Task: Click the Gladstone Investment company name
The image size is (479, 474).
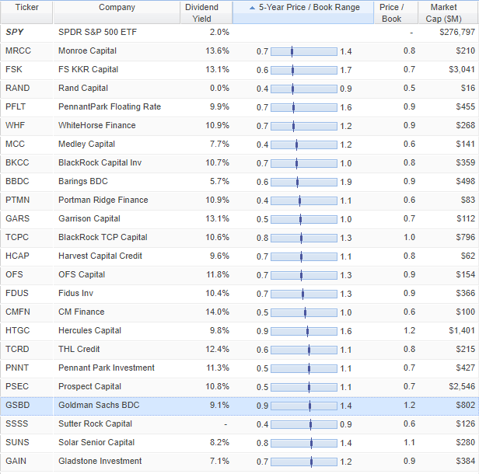Action: pos(100,461)
